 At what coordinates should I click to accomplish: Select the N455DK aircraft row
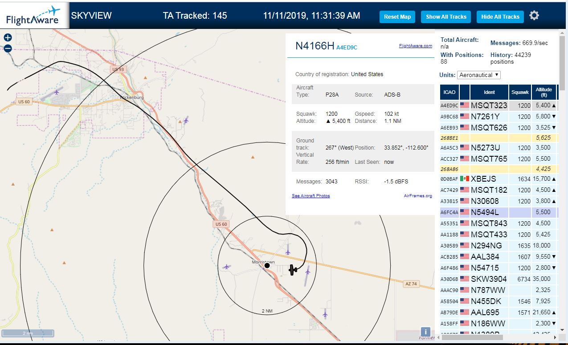[499, 301]
